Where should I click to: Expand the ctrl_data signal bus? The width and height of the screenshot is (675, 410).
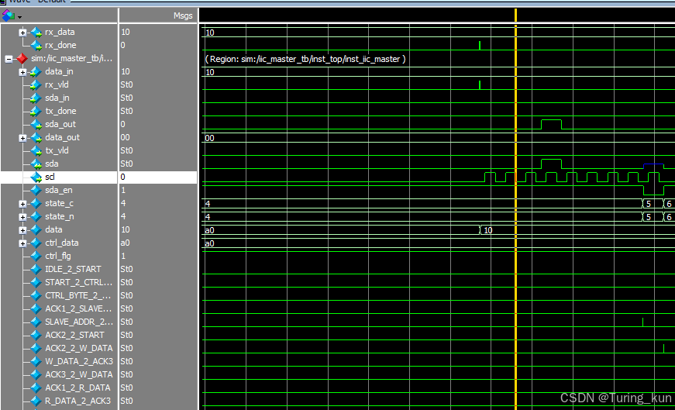[22, 244]
